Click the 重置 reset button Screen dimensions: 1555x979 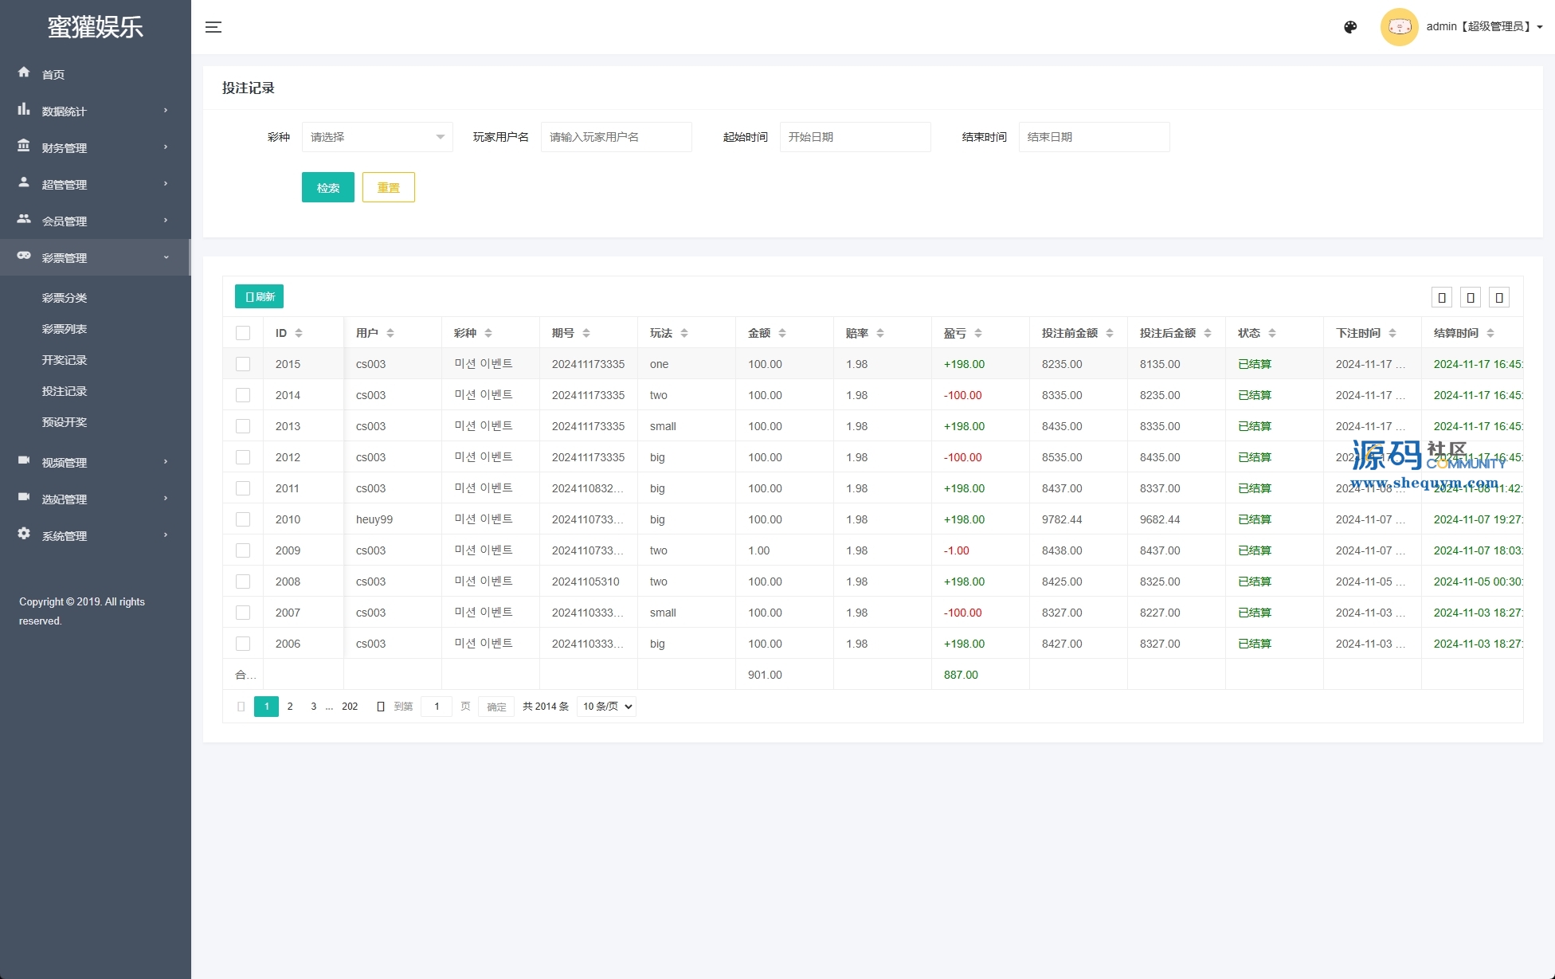click(x=388, y=187)
